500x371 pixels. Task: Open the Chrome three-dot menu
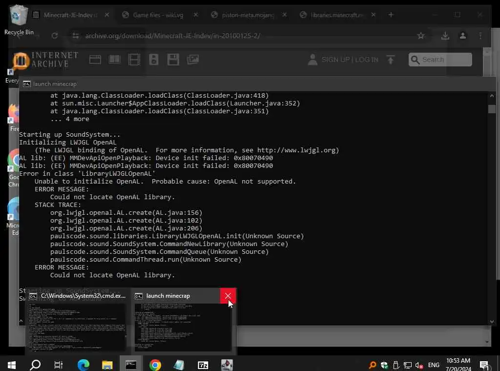tap(480, 36)
